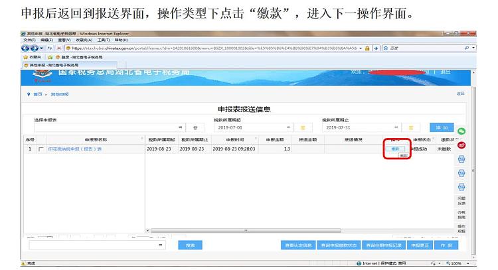The image size is (498, 270).
Task: Click the red Weibo sidebar icon
Action: pos(461,145)
